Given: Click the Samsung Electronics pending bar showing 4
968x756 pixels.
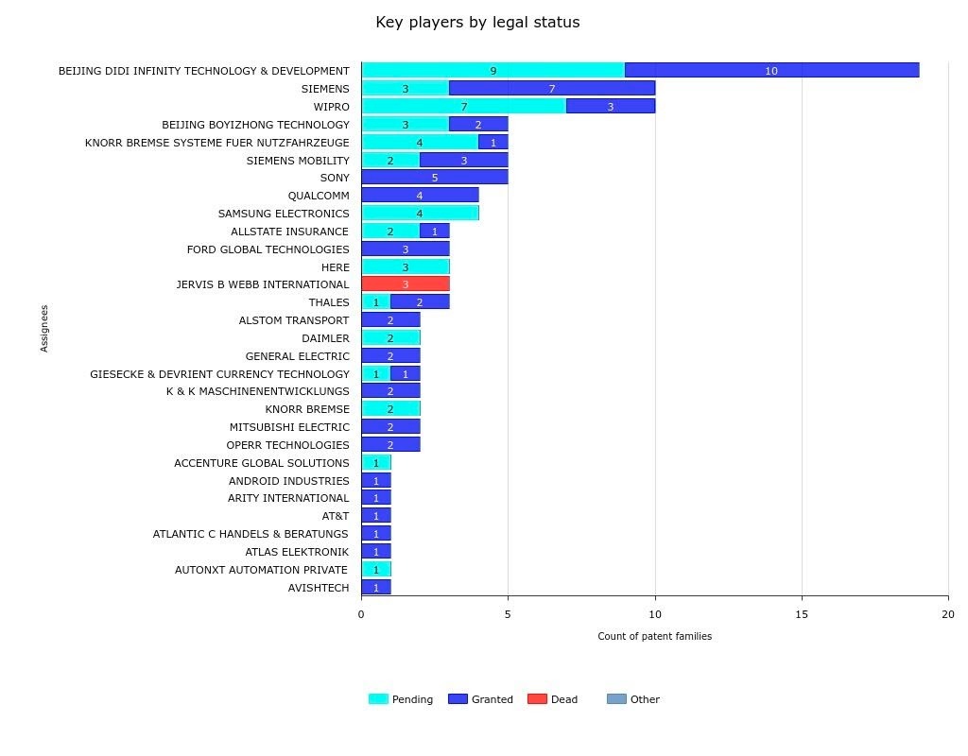Looking at the screenshot, I should click(x=420, y=213).
